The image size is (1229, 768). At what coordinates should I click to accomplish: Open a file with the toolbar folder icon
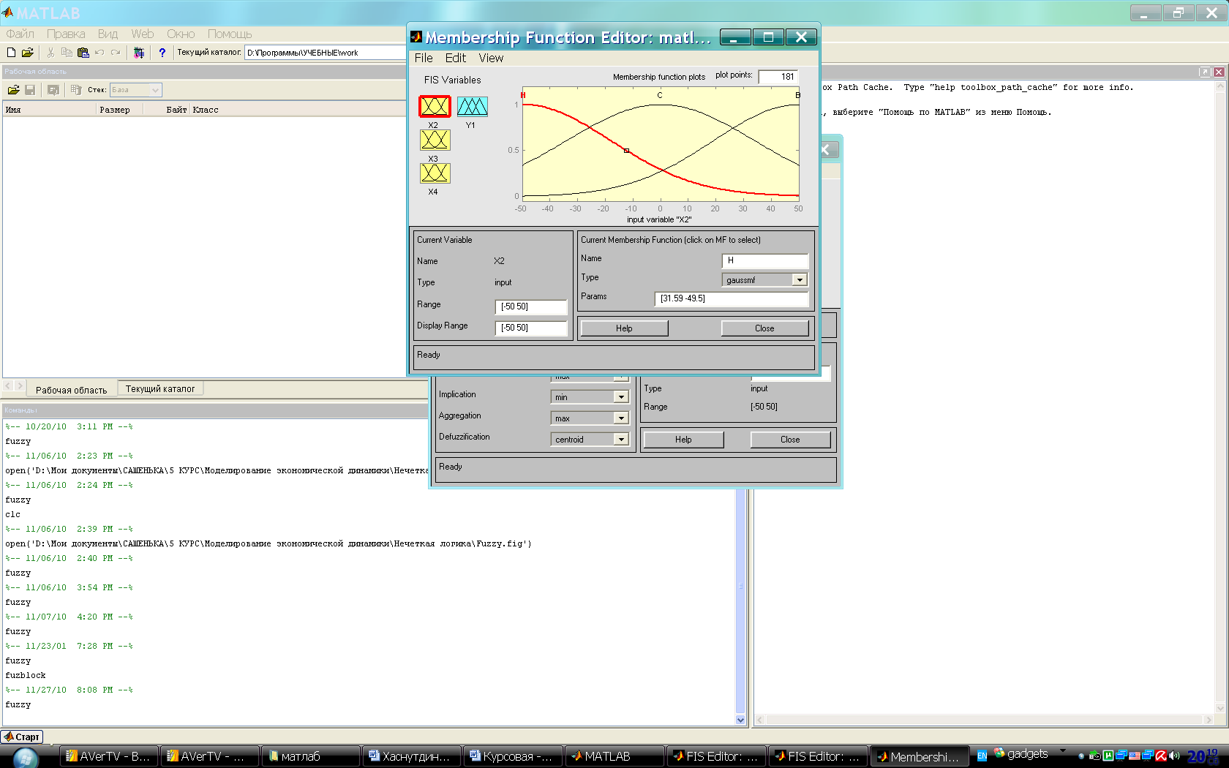pyautogui.click(x=28, y=53)
